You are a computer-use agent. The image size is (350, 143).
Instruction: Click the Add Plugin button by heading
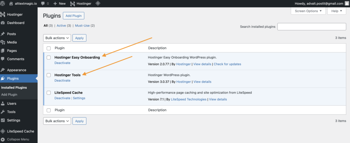coord(74,16)
